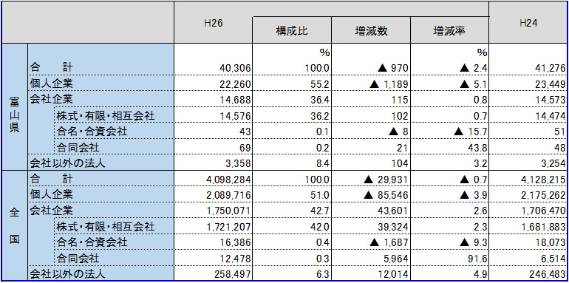
Task: Click the cell with value 3,358
Action: (213, 163)
